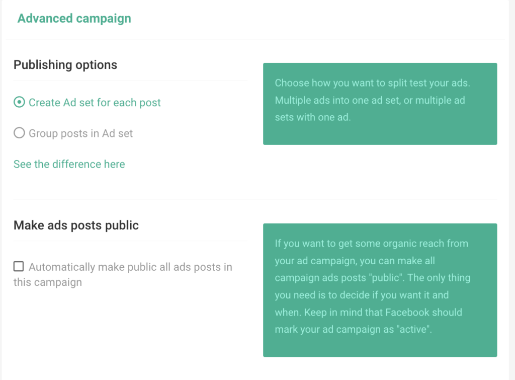Click the "Make ads posts public" heading

coord(76,225)
